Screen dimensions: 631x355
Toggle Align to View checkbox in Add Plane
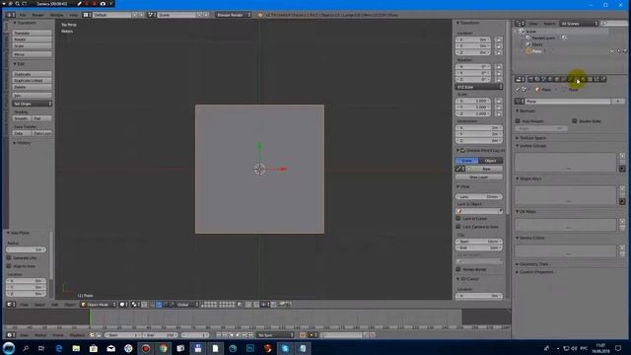[x=9, y=266]
